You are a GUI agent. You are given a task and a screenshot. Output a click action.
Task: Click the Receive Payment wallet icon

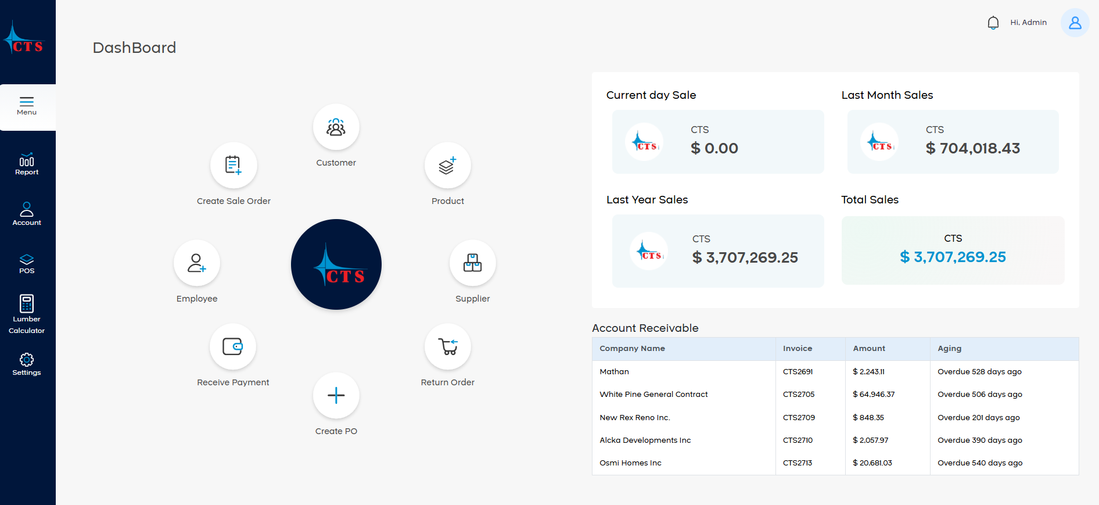(233, 347)
